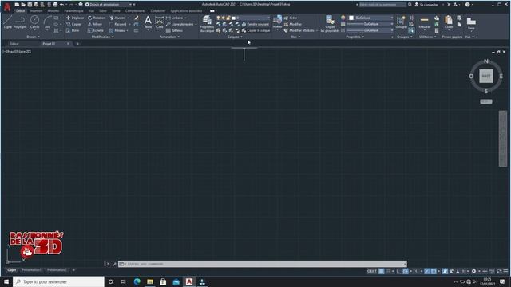Click the Coller paste tool
This screenshot has width=511, height=287.
click(449, 22)
